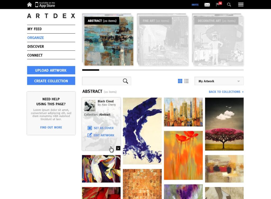Open the Fine Art collection thumbnail
The width and height of the screenshot is (271, 199).
click(x=164, y=41)
